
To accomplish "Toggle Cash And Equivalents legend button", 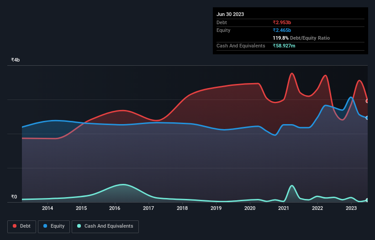I will coord(105,226).
